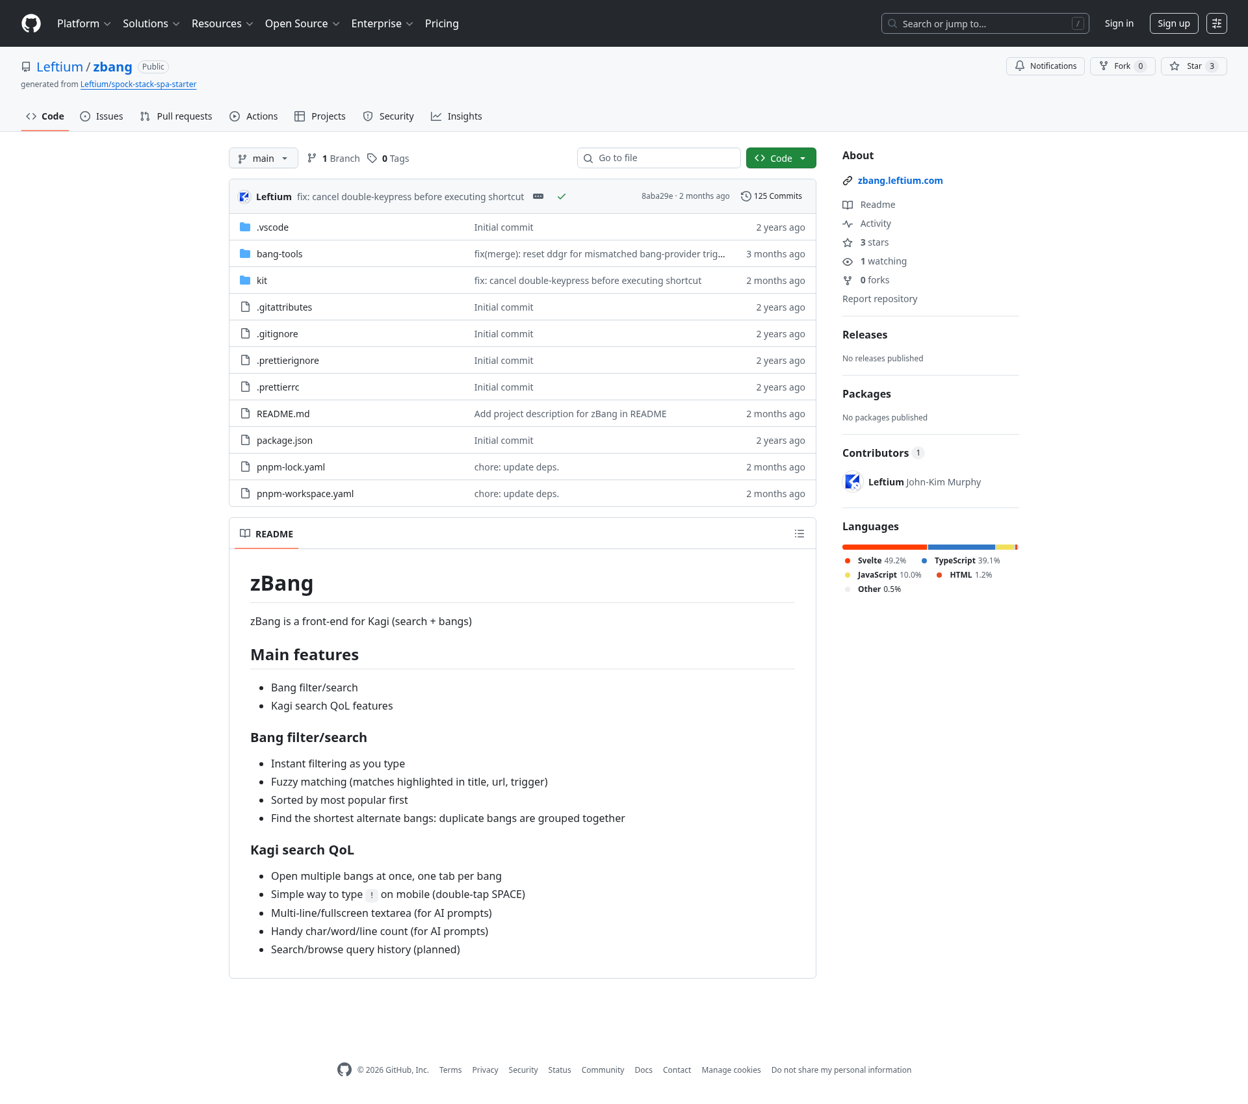The image size is (1248, 1104).
Task: Click the Leftium contributor avatar
Action: [853, 481]
